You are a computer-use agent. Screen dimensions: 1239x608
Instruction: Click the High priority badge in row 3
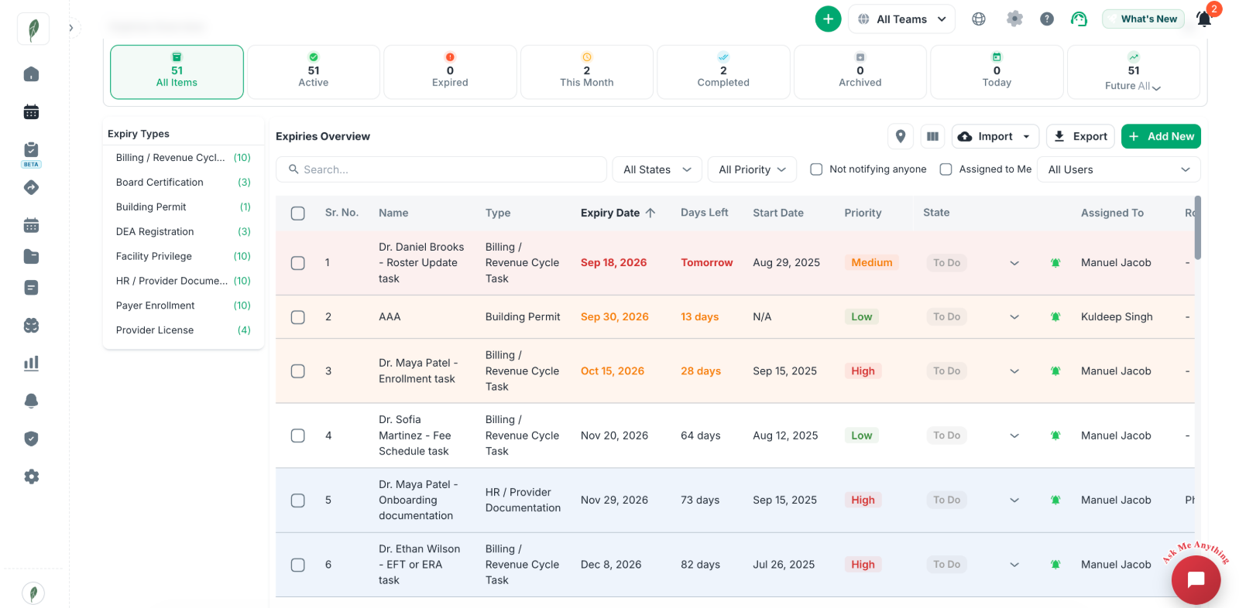point(863,371)
